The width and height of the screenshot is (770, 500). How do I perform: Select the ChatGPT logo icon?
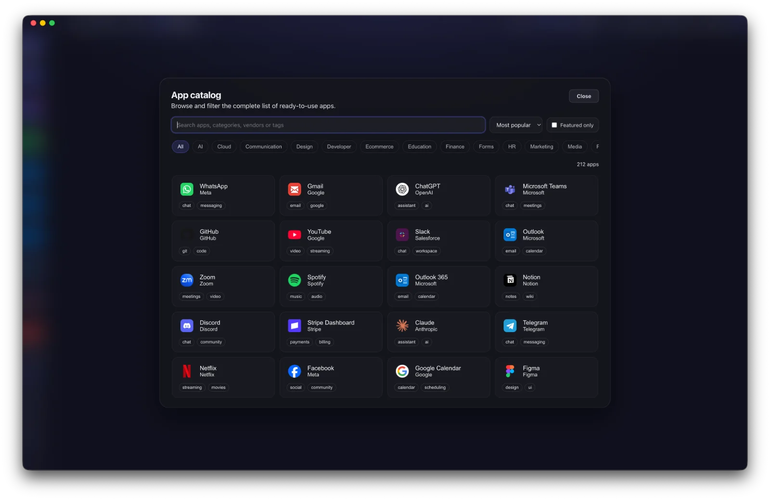click(x=402, y=189)
